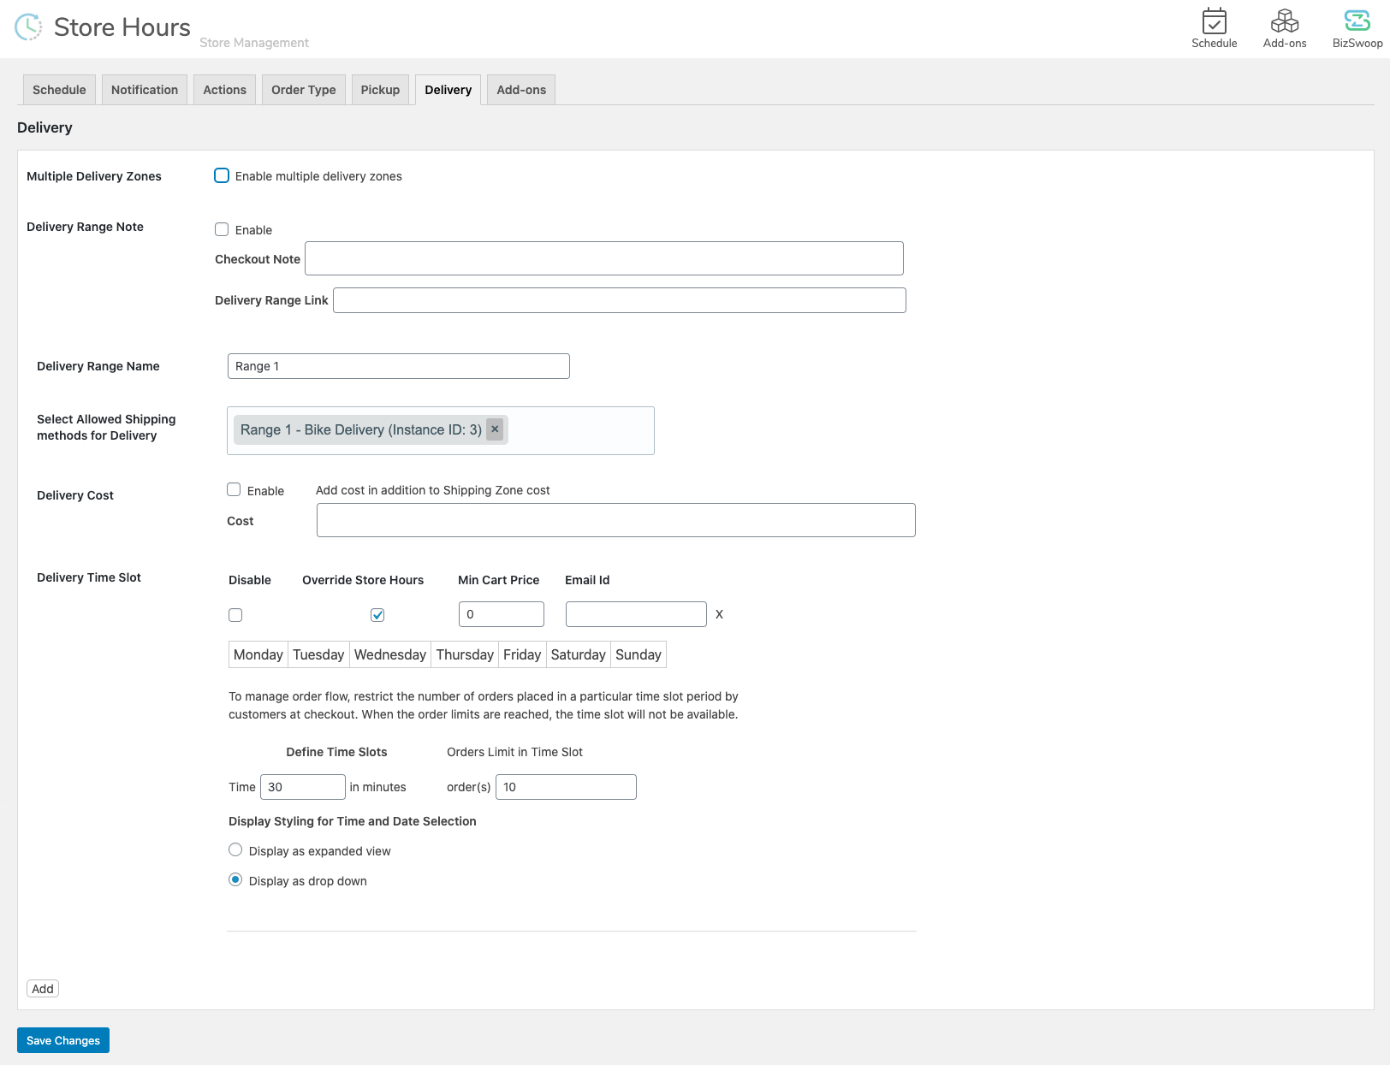Remove the Bike Delivery shipping method tag
Image resolution: width=1390 pixels, height=1065 pixels.
[x=495, y=429]
